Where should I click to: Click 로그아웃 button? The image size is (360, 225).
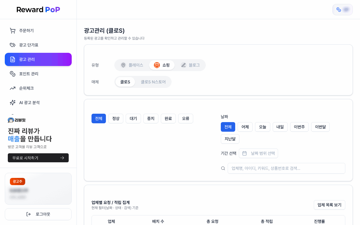[38, 214]
